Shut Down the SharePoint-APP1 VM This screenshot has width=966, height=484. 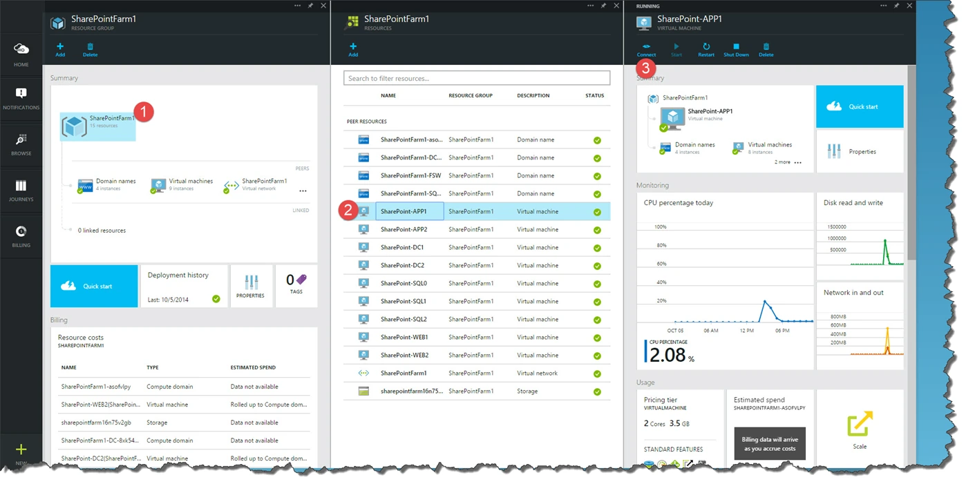tap(736, 50)
